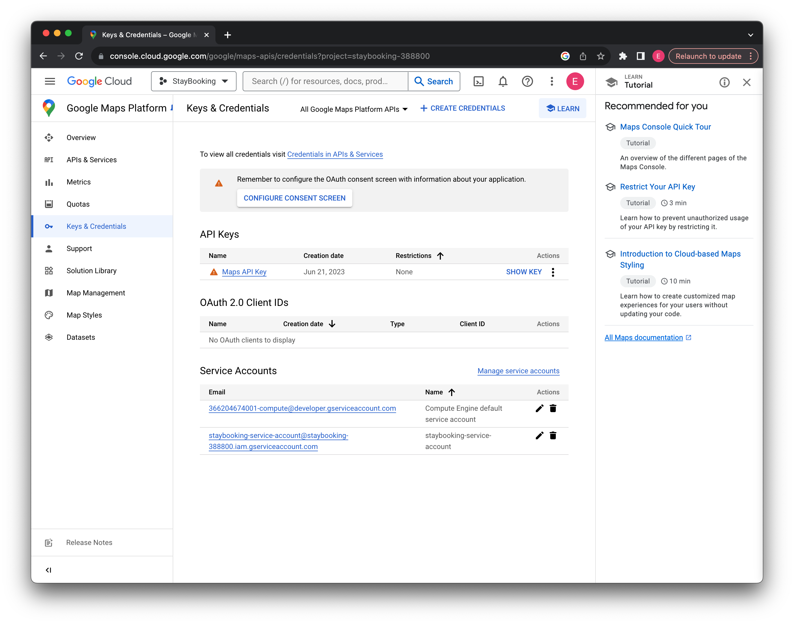
Task: Toggle the Chrome side panel
Action: (x=640, y=56)
